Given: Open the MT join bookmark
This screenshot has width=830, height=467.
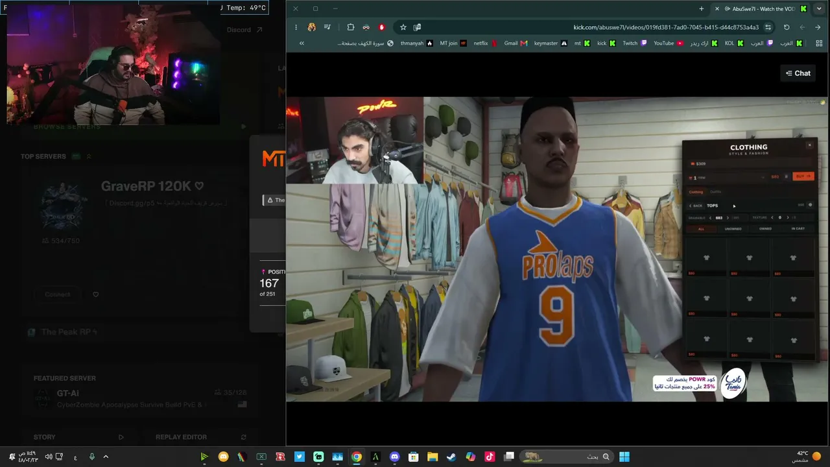Looking at the screenshot, I should tap(453, 43).
